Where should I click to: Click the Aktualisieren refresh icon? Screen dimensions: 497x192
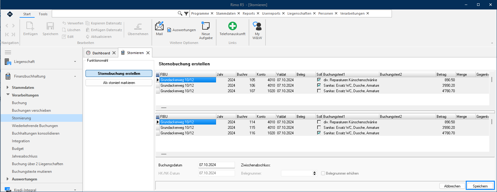point(88,37)
